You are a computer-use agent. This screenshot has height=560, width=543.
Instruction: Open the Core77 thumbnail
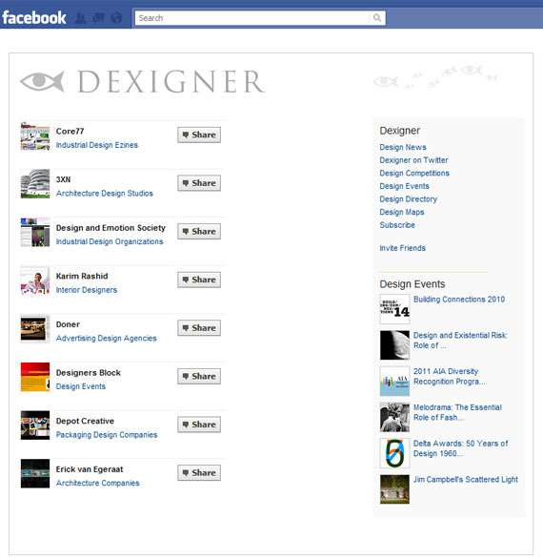[35, 135]
